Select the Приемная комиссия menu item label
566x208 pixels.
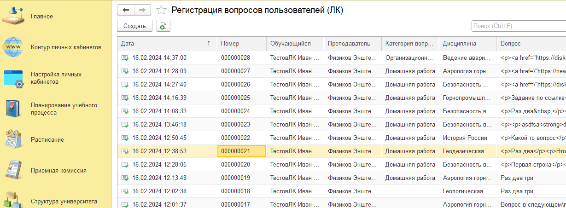point(58,171)
